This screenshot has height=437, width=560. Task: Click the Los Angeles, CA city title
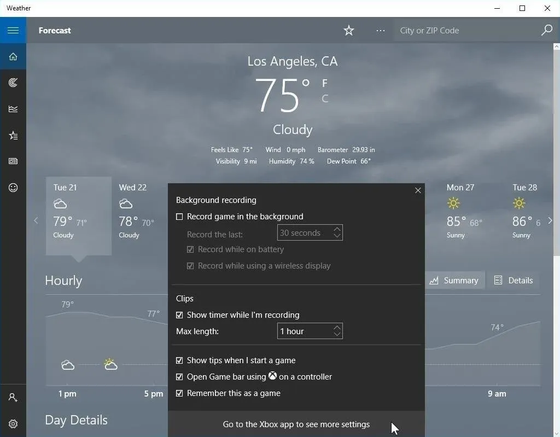[x=293, y=61]
